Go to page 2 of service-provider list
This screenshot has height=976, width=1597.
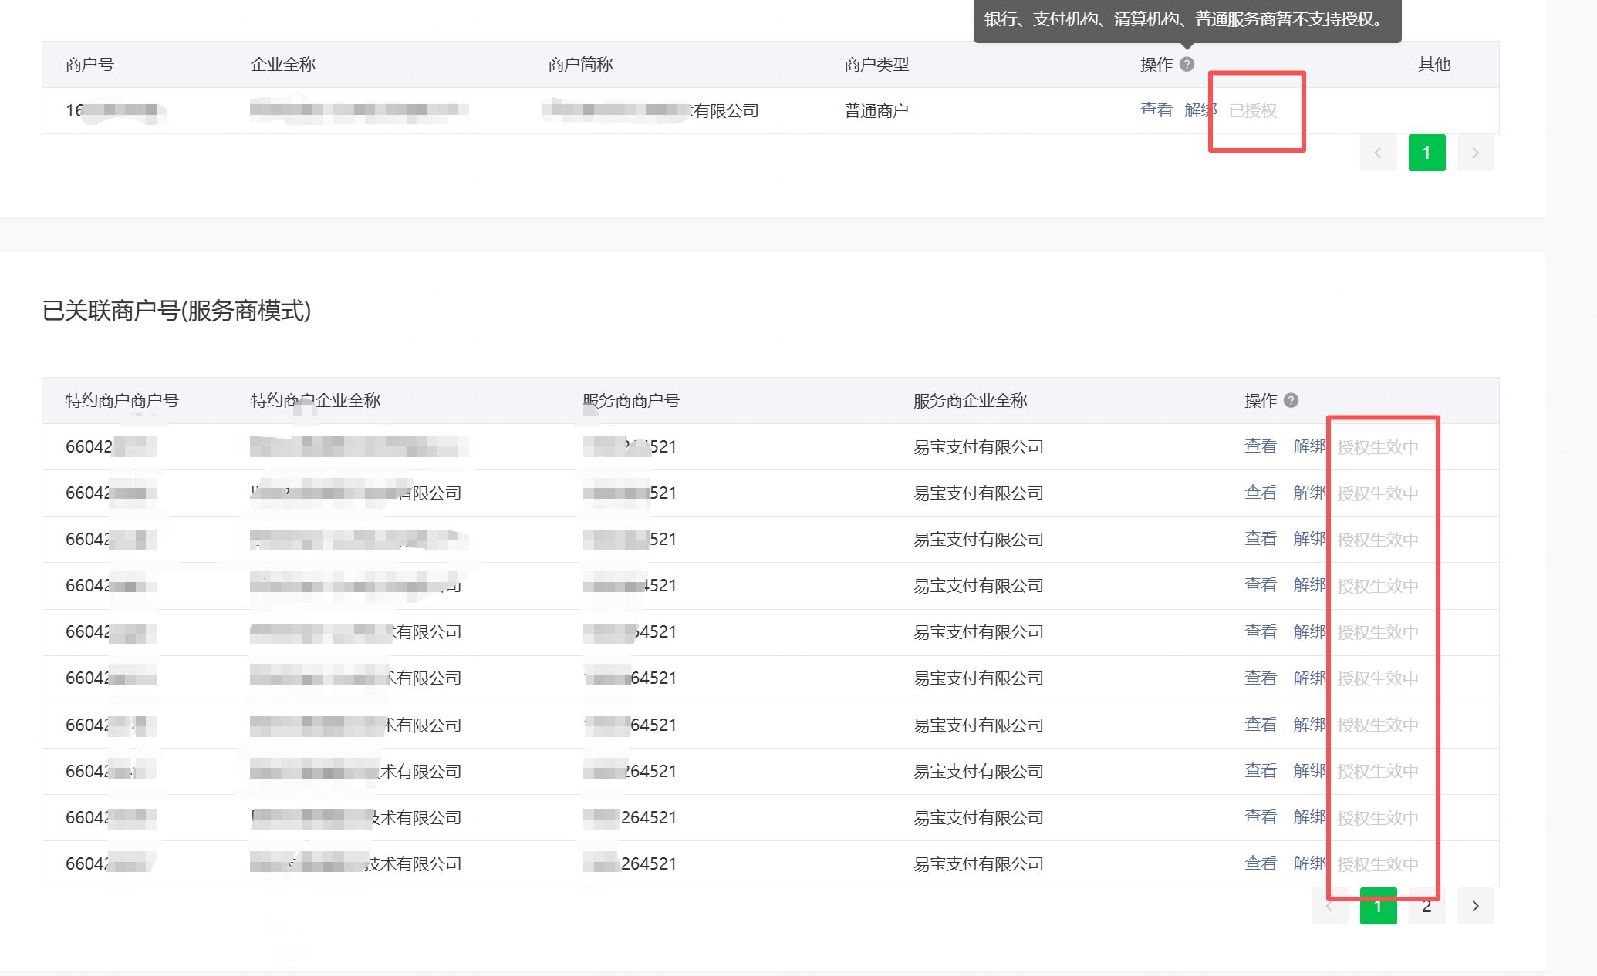[x=1426, y=907]
